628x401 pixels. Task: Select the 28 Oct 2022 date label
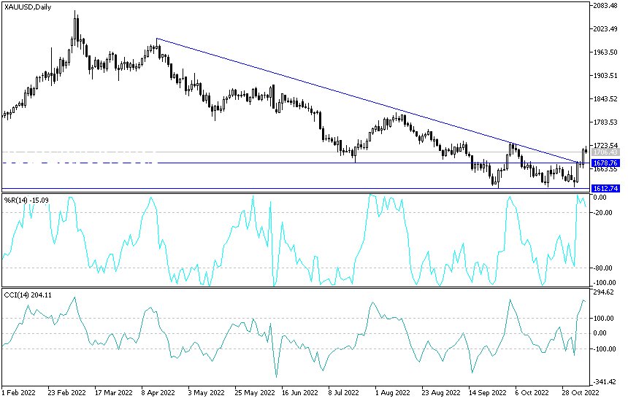coord(581,392)
